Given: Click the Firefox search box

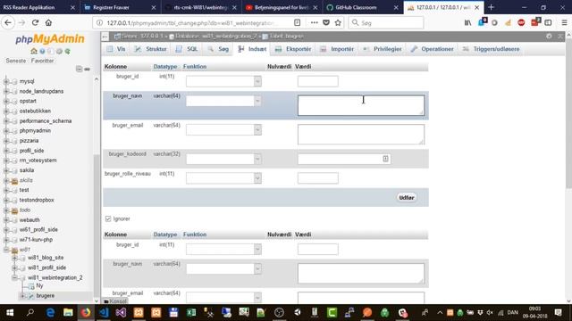Looking at the screenshot, I should (x=386, y=22).
